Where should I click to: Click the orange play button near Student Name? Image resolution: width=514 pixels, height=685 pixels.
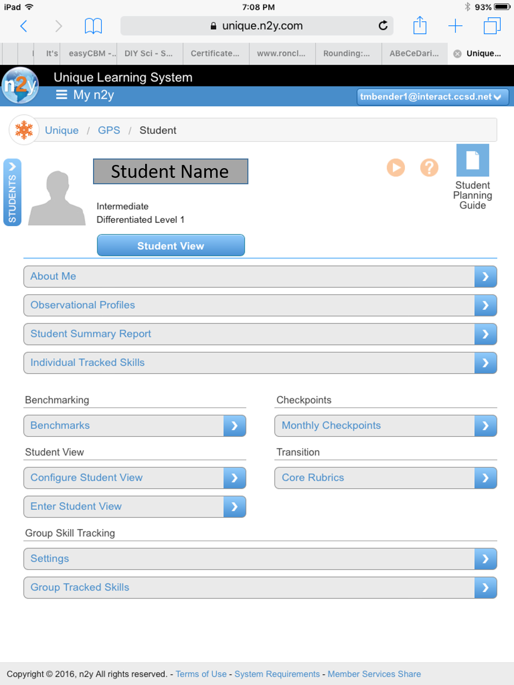(x=396, y=168)
